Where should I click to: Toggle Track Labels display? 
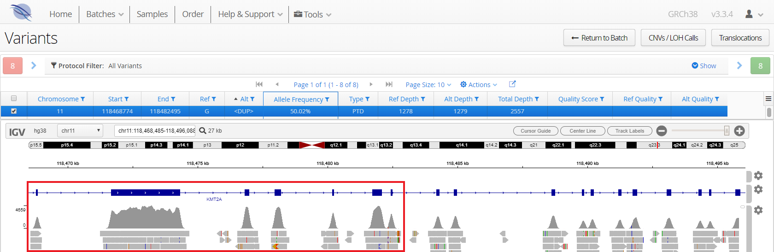pos(630,131)
